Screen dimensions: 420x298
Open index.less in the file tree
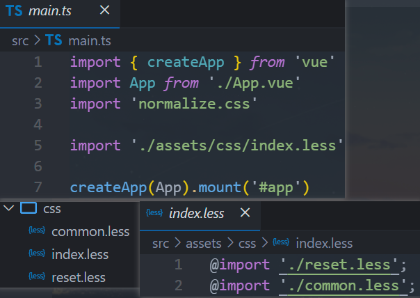tap(80, 254)
